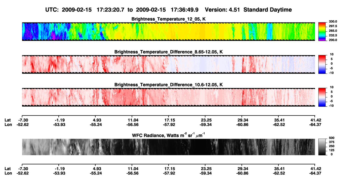Select the Brightness_Temperature_Difference_8.65-12.05 panel title

(168, 52)
